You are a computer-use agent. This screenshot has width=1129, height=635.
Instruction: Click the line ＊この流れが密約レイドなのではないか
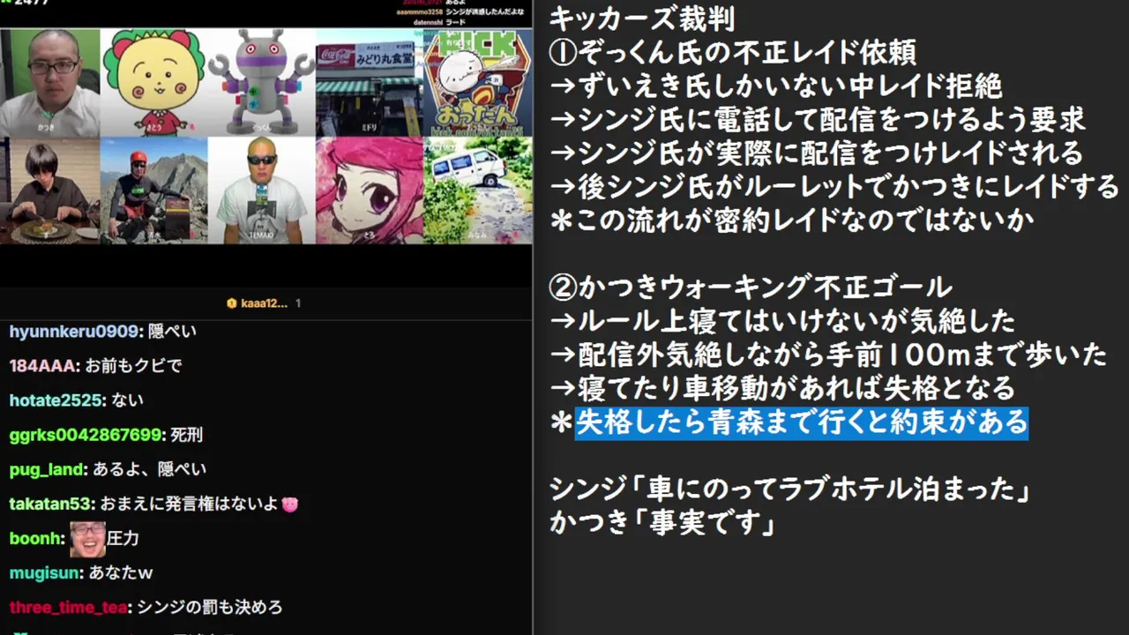tap(791, 220)
